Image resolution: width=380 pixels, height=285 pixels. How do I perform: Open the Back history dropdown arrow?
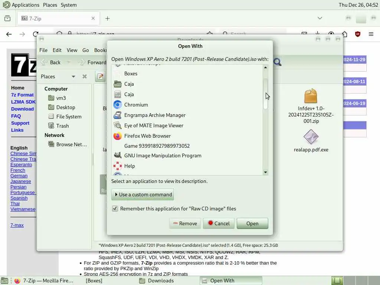click(x=69, y=62)
